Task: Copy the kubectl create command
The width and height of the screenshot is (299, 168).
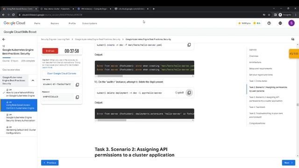Action: tap(189, 45)
